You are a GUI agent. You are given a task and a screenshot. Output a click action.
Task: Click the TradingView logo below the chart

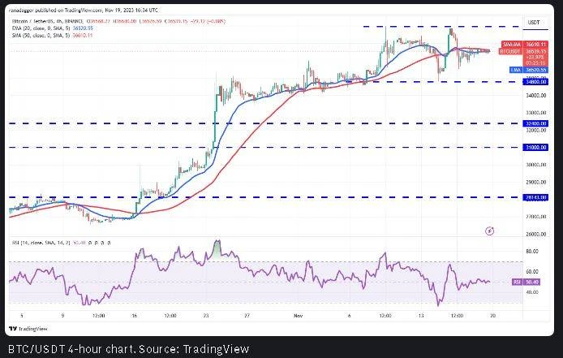28,329
